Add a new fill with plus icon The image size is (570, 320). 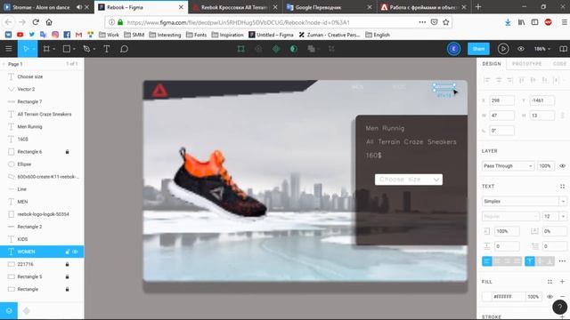(x=562, y=282)
